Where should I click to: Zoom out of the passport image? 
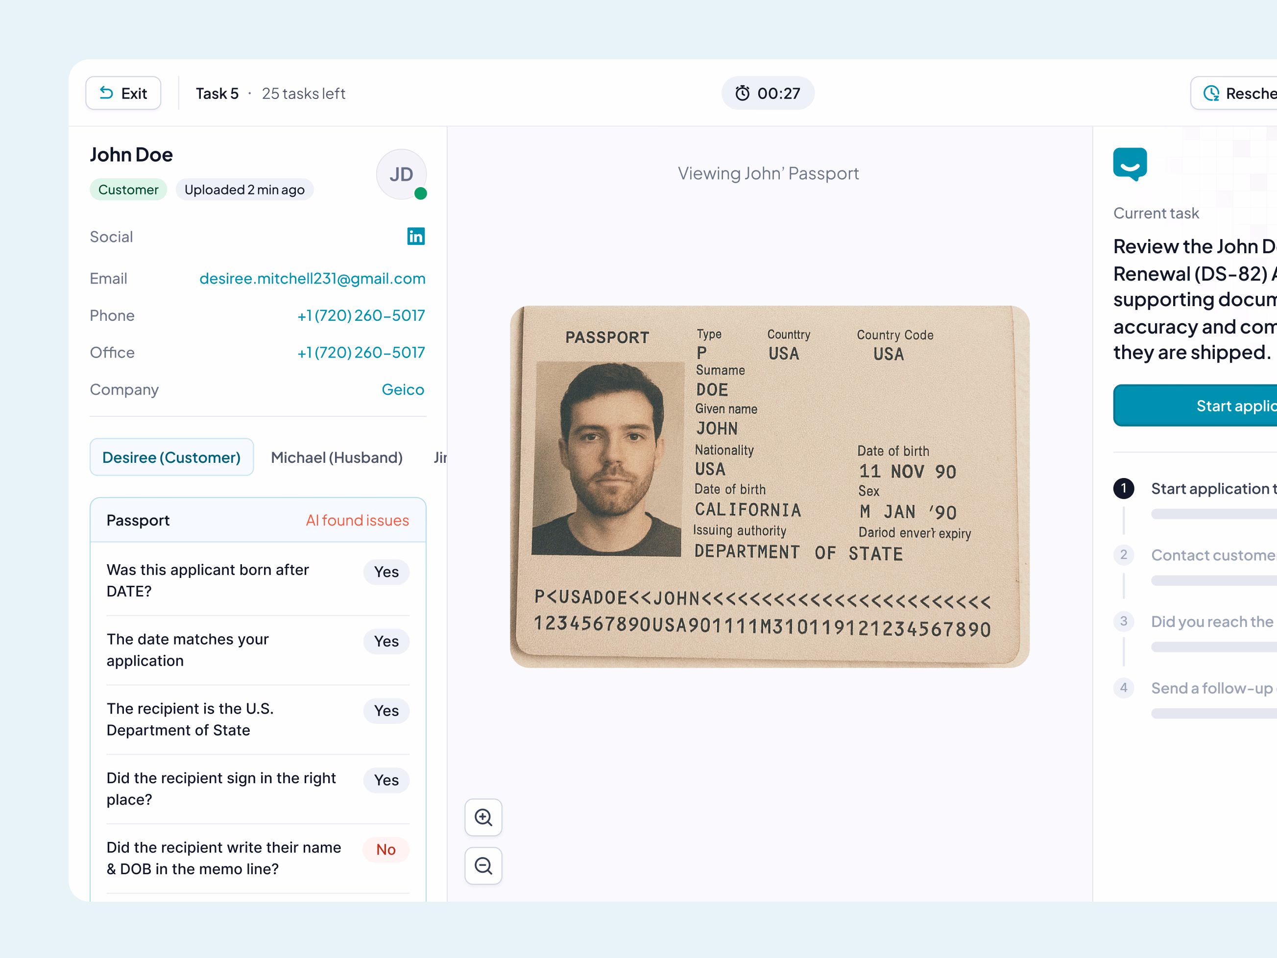(x=483, y=865)
